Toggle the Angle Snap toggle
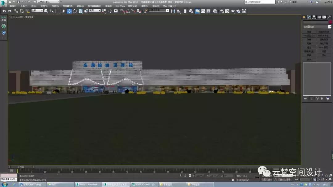Screen dimensions: 333x187 point(128,11)
